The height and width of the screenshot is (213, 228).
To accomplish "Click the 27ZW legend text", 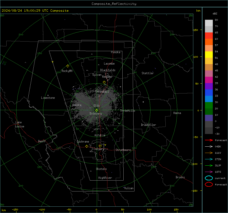I will tap(218, 159).
